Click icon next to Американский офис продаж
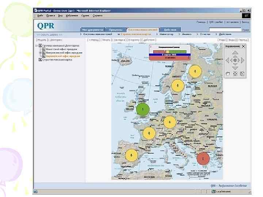 point(43,53)
